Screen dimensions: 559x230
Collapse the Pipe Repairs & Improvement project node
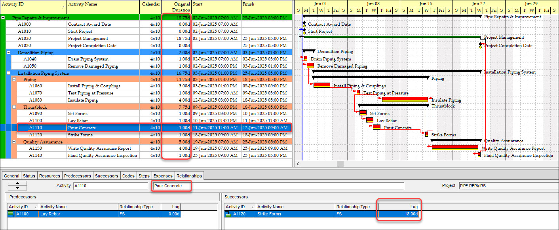(3, 18)
